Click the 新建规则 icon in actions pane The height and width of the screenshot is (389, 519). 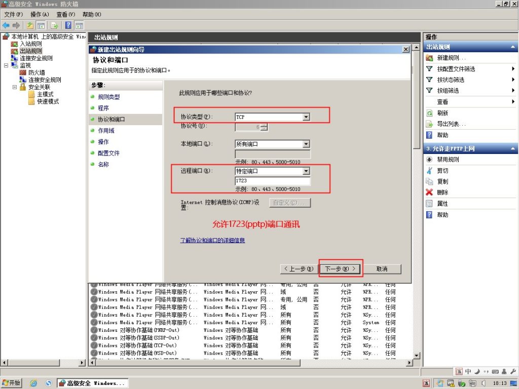(x=429, y=58)
